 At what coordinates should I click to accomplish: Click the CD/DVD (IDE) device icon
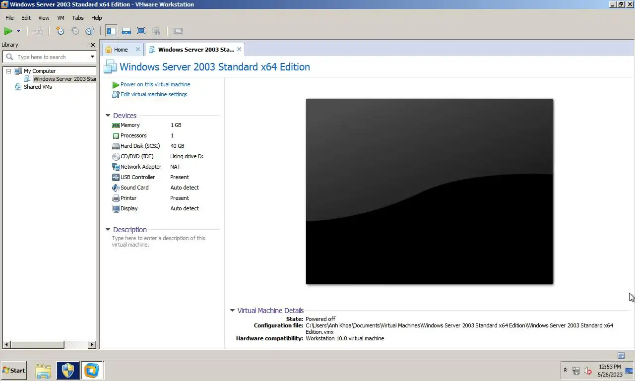(x=116, y=157)
